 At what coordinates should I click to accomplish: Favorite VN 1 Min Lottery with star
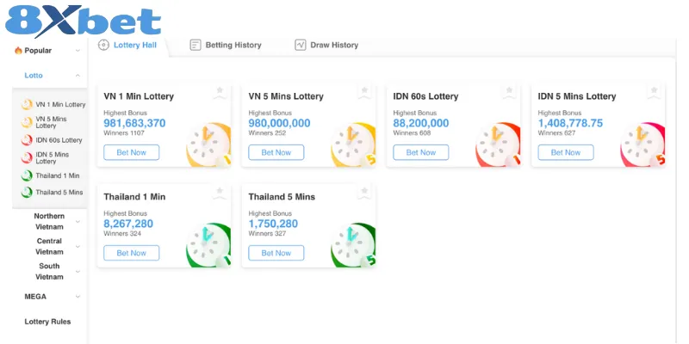pyautogui.click(x=220, y=90)
